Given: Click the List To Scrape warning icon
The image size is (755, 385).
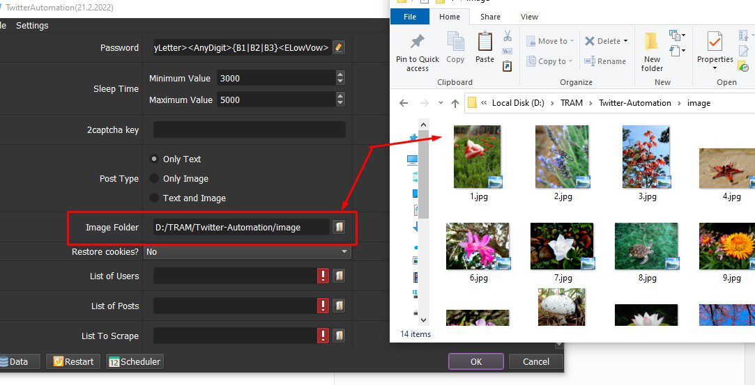Looking at the screenshot, I should [x=323, y=336].
